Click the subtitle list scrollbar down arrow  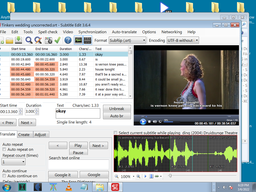click(x=130, y=96)
